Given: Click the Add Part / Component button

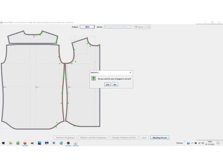Looking at the screenshot, I should pyautogui.click(x=65, y=138).
